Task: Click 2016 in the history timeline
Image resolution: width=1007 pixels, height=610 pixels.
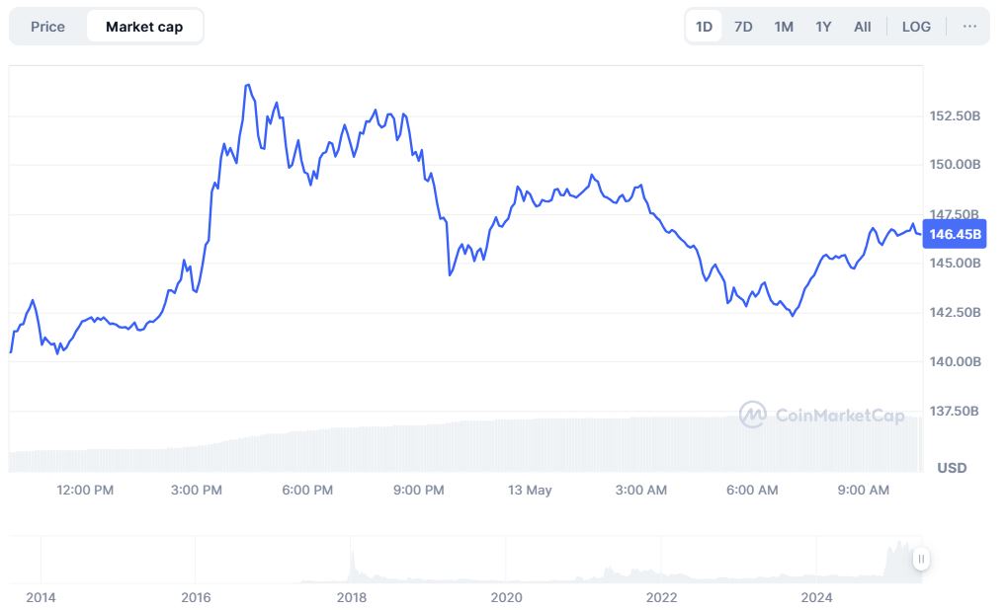Action: [196, 597]
